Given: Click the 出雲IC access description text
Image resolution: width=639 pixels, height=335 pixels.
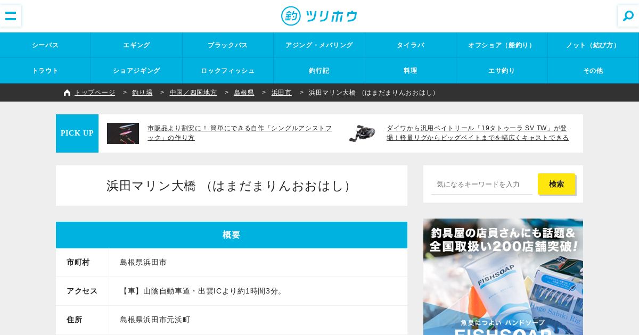Looking at the screenshot, I should 202,291.
